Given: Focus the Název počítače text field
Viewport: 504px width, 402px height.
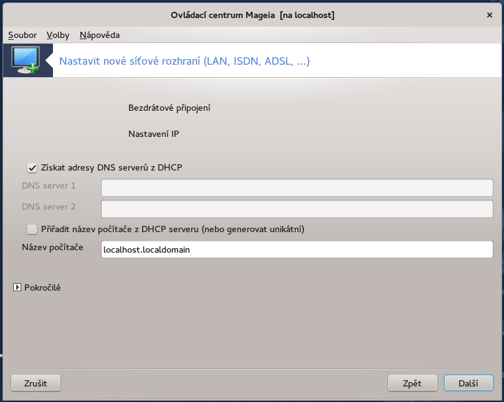Looking at the screenshot, I should click(x=297, y=250).
